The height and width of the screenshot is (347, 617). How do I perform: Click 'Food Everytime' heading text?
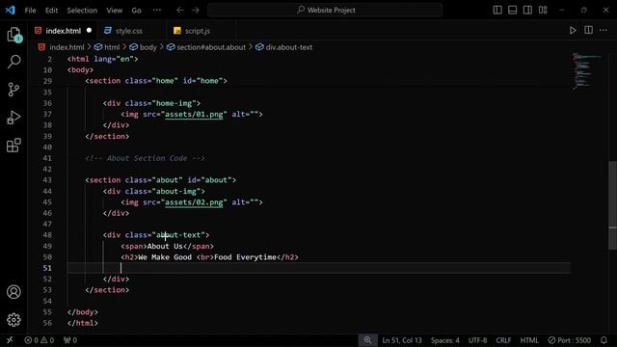(x=245, y=257)
